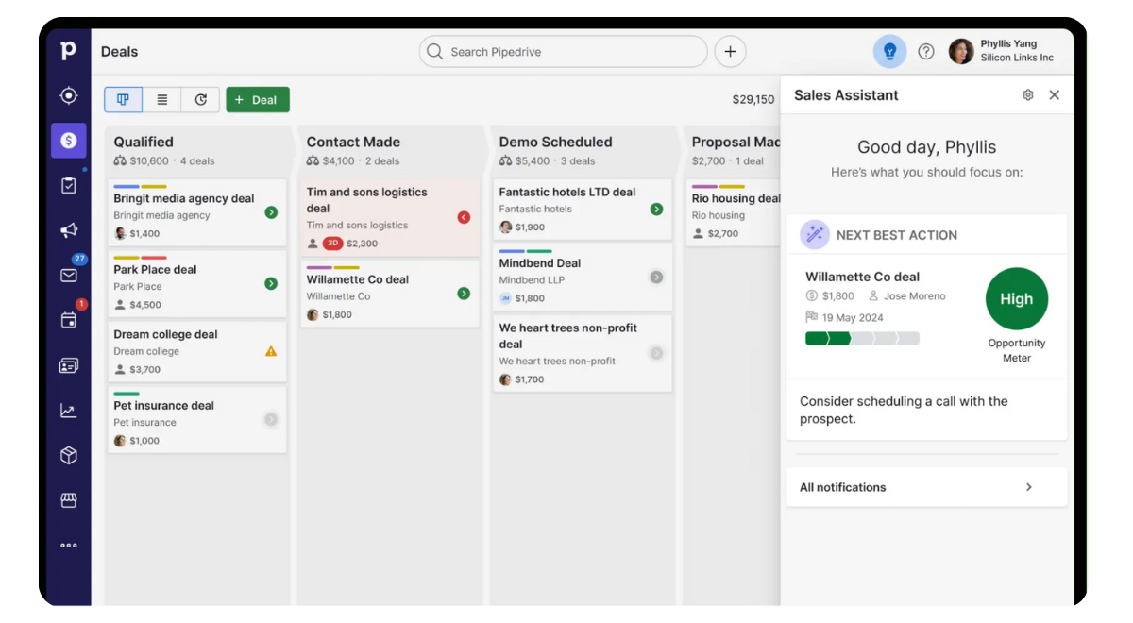This screenshot has height=623, width=1133.
Task: Click Jose Moreno owner name
Action: [x=914, y=296]
